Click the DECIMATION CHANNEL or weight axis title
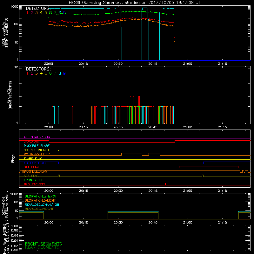Viewport: 254px width, 254px height. coord(5,206)
